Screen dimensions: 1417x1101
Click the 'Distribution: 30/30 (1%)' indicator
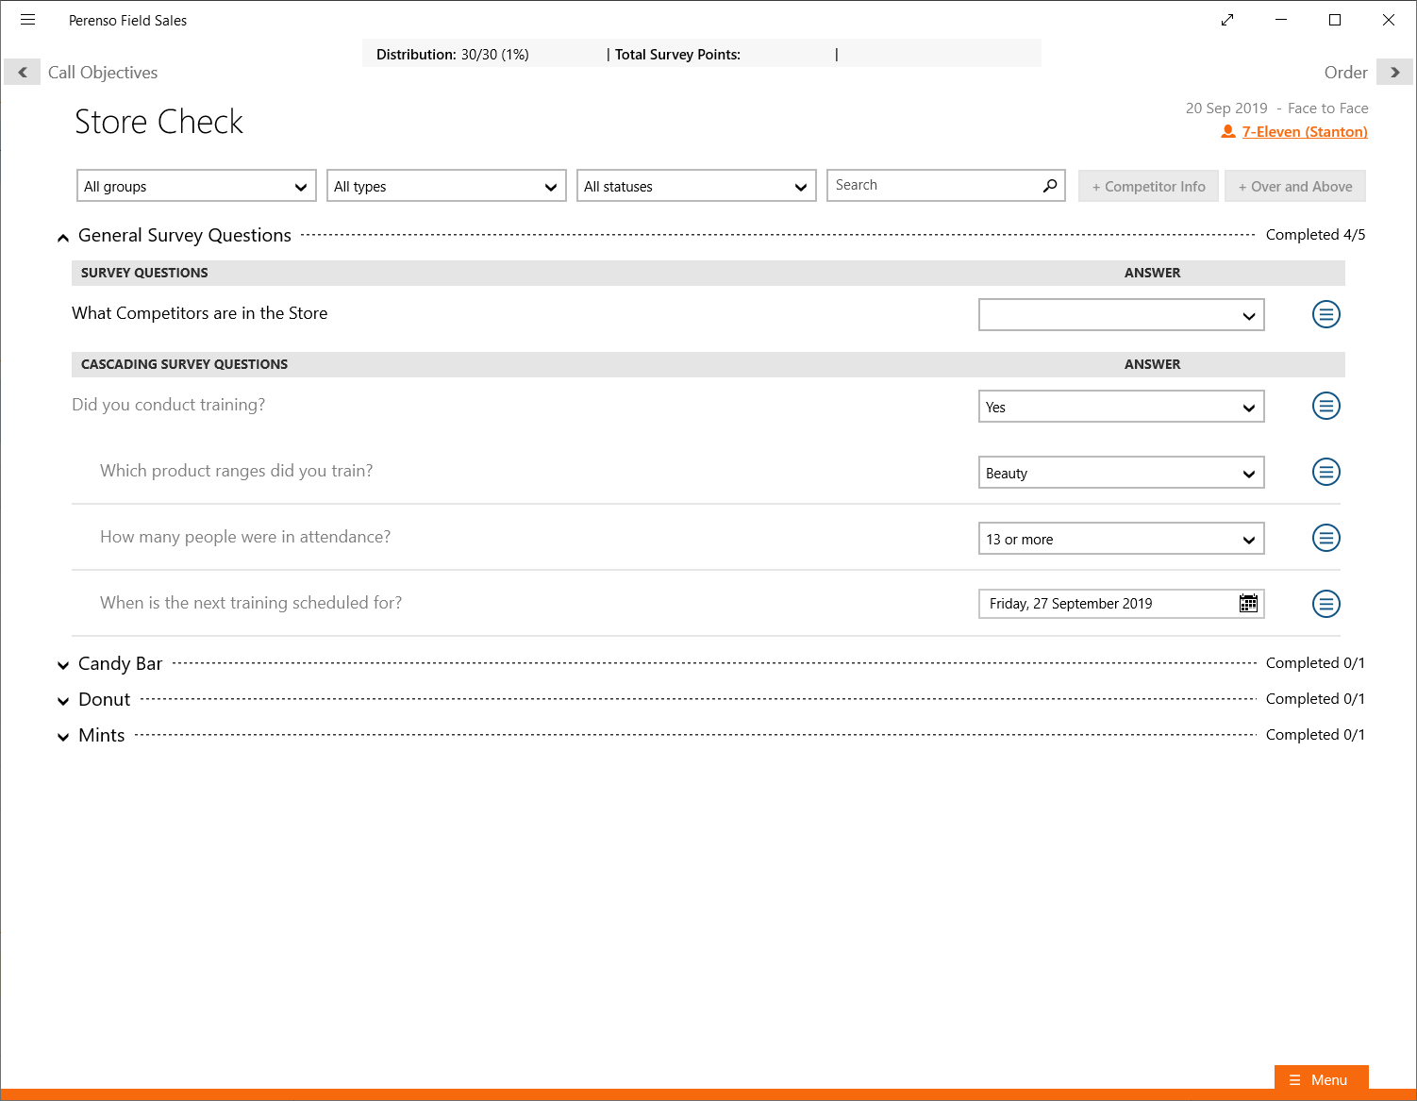click(x=453, y=55)
